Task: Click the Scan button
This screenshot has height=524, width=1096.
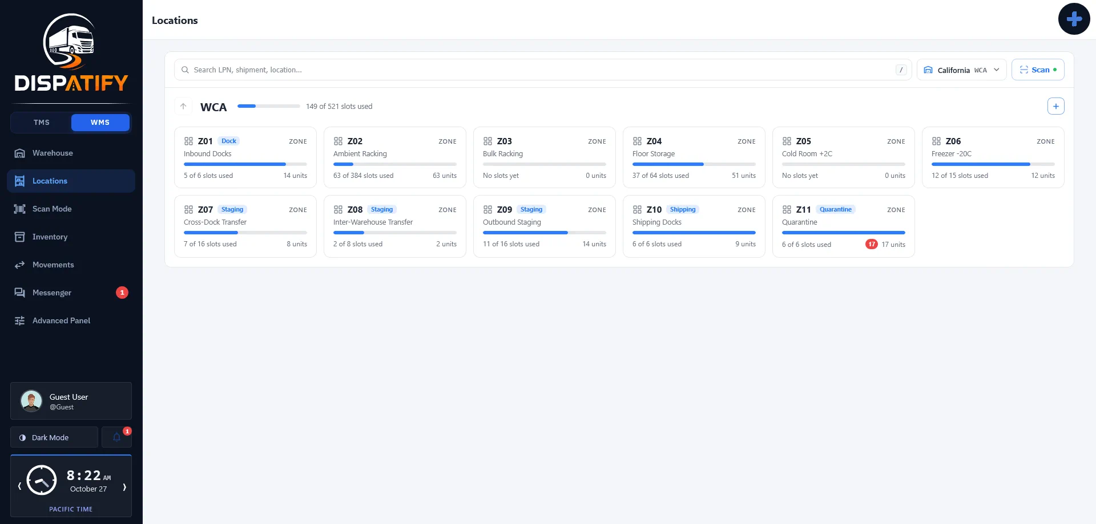Action: (x=1038, y=70)
